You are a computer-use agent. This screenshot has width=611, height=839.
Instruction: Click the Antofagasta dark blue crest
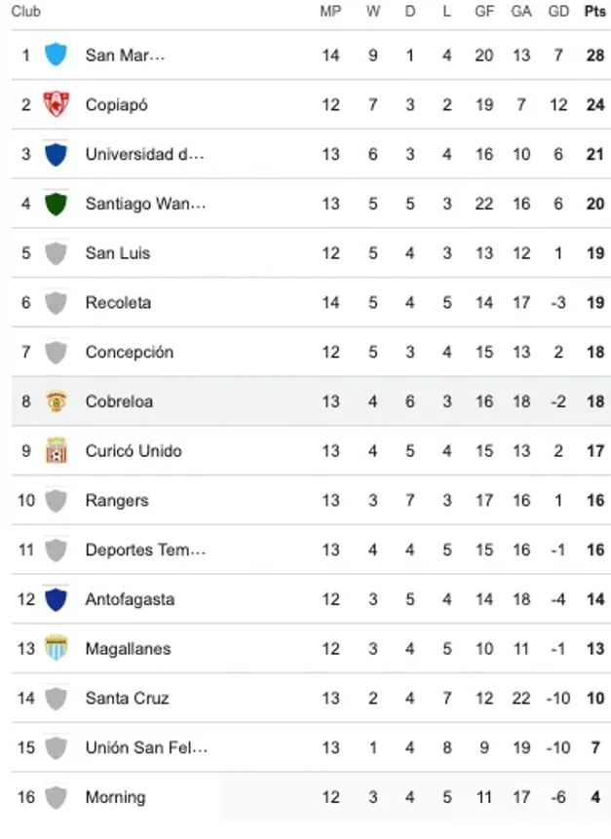57,599
